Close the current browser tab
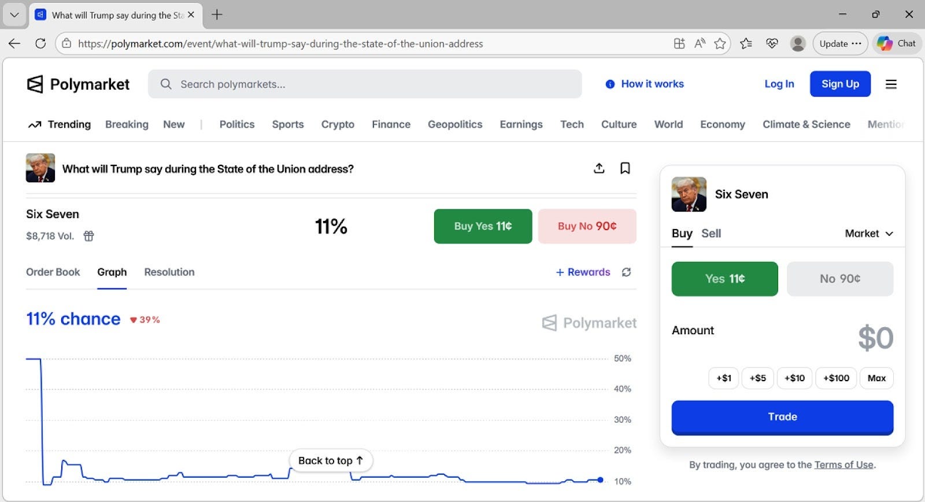This screenshot has height=502, width=925. (x=191, y=15)
